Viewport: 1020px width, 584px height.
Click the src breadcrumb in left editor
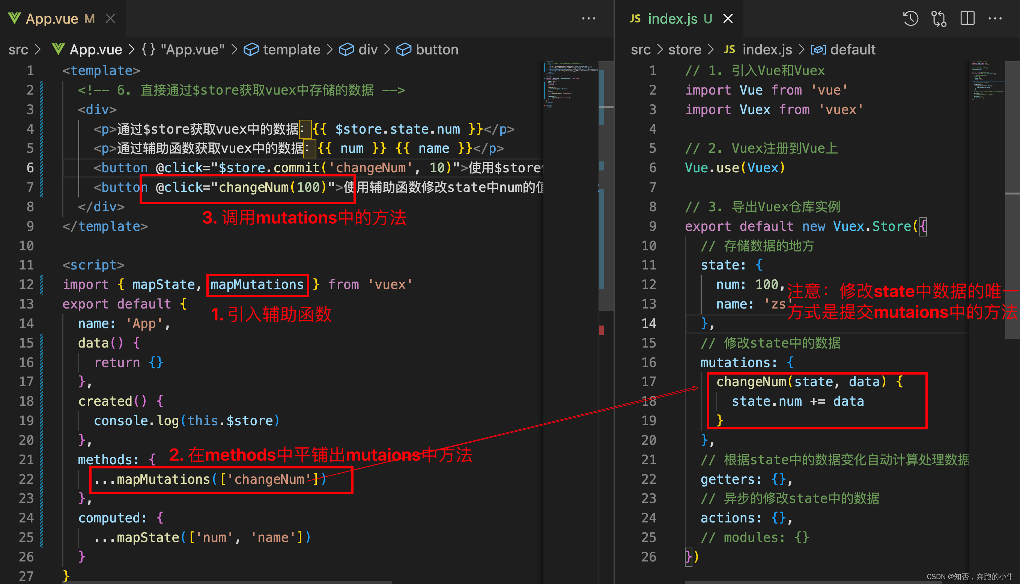18,49
